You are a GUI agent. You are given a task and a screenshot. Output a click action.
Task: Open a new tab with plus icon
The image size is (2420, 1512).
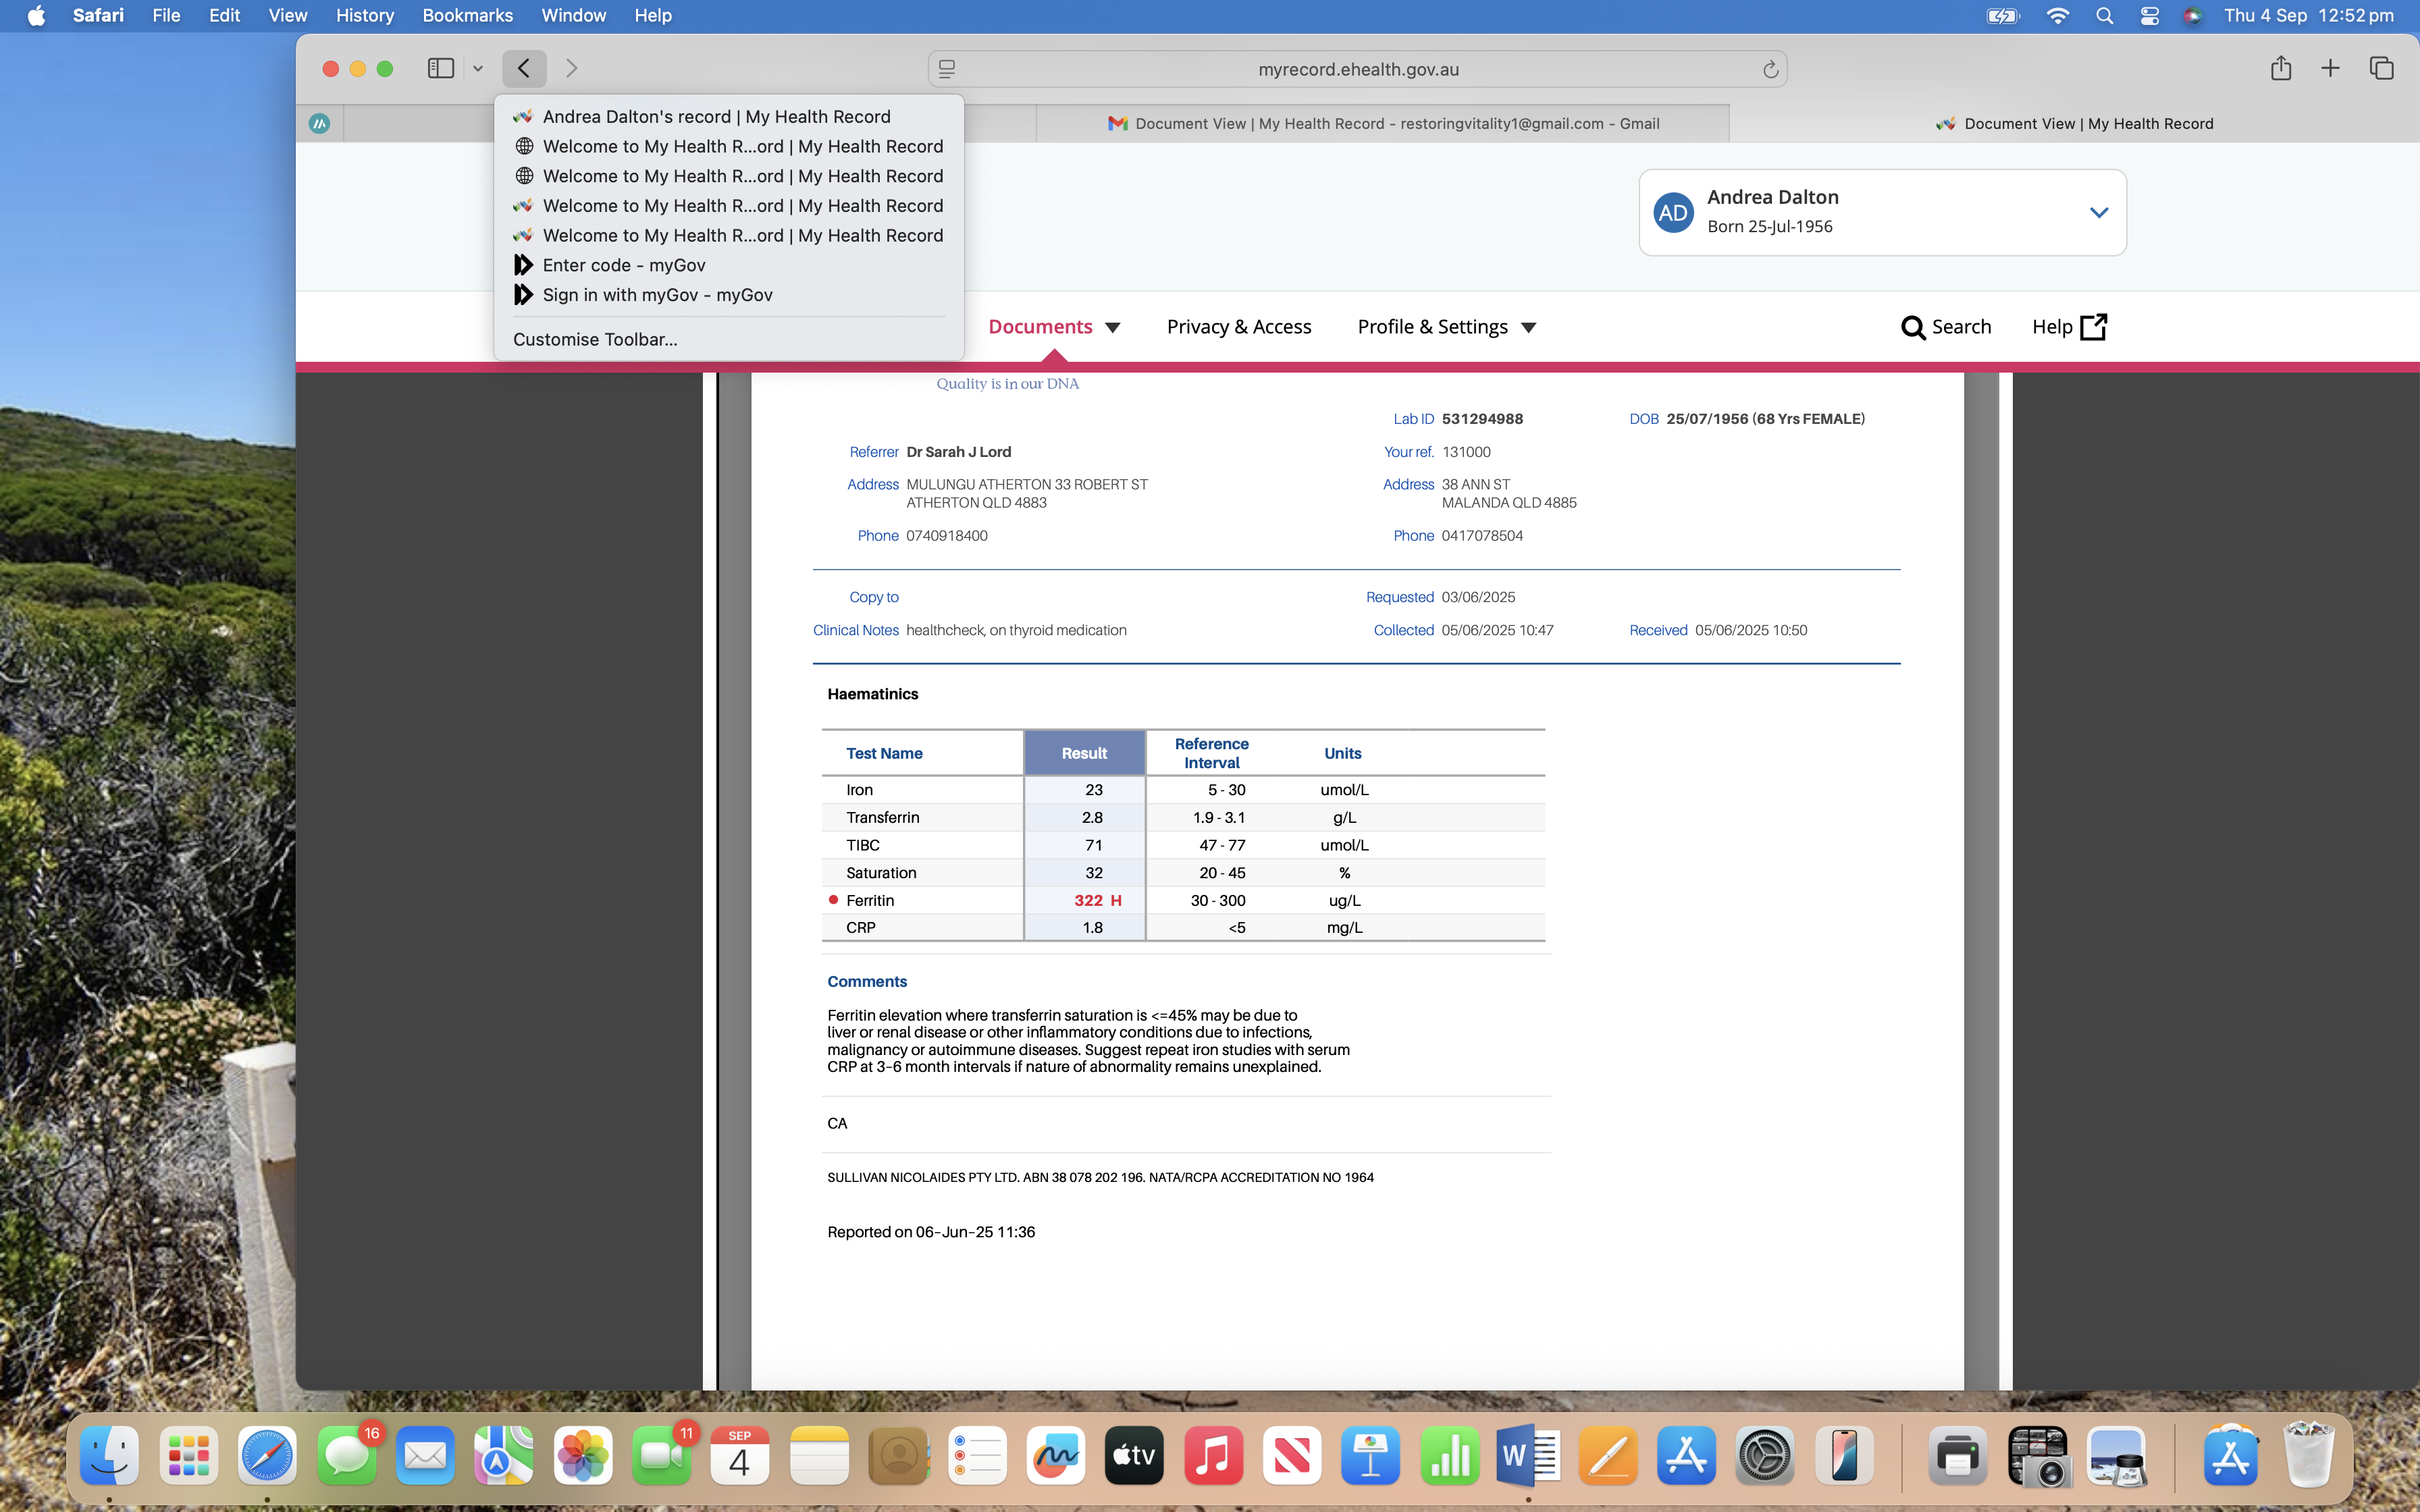(2330, 68)
